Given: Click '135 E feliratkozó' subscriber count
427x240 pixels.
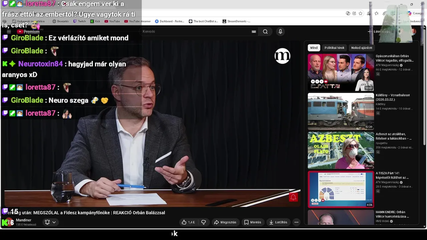Looking at the screenshot, I should coord(26,225).
